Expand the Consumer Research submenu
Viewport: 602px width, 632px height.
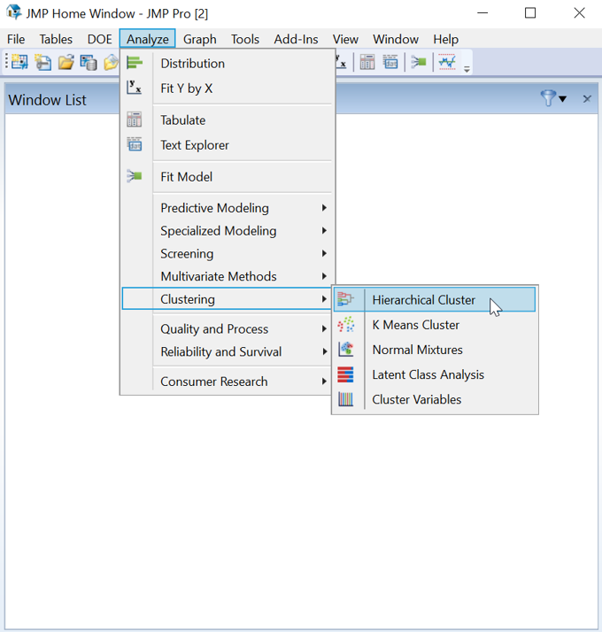(228, 382)
